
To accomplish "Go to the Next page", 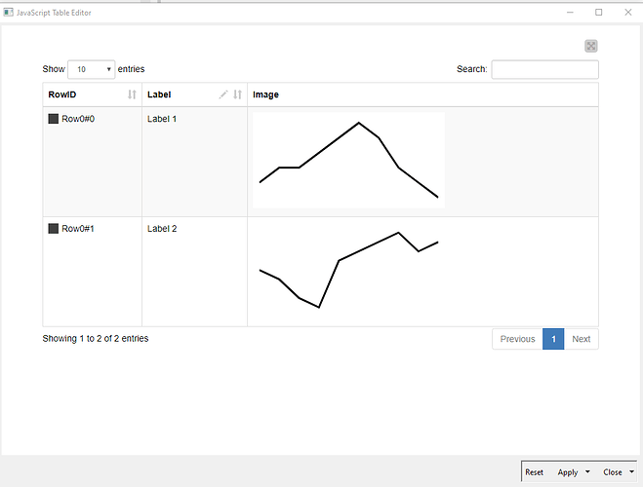I will (582, 339).
